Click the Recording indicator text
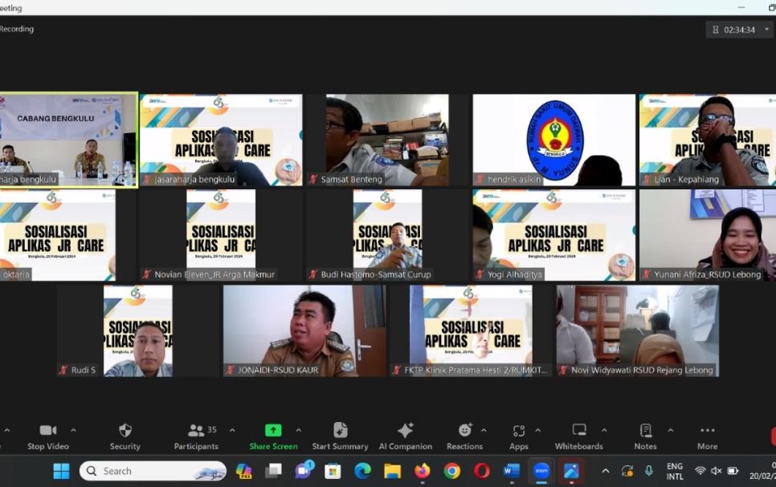776x487 pixels. [17, 29]
